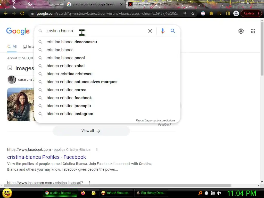Click the volume speaker tray icon

point(219,193)
